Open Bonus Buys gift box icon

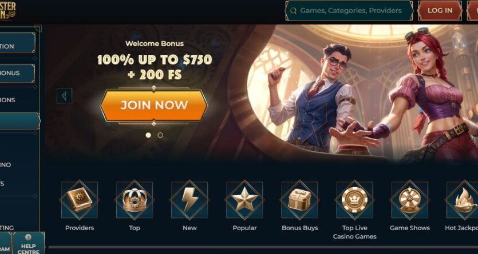click(x=299, y=200)
